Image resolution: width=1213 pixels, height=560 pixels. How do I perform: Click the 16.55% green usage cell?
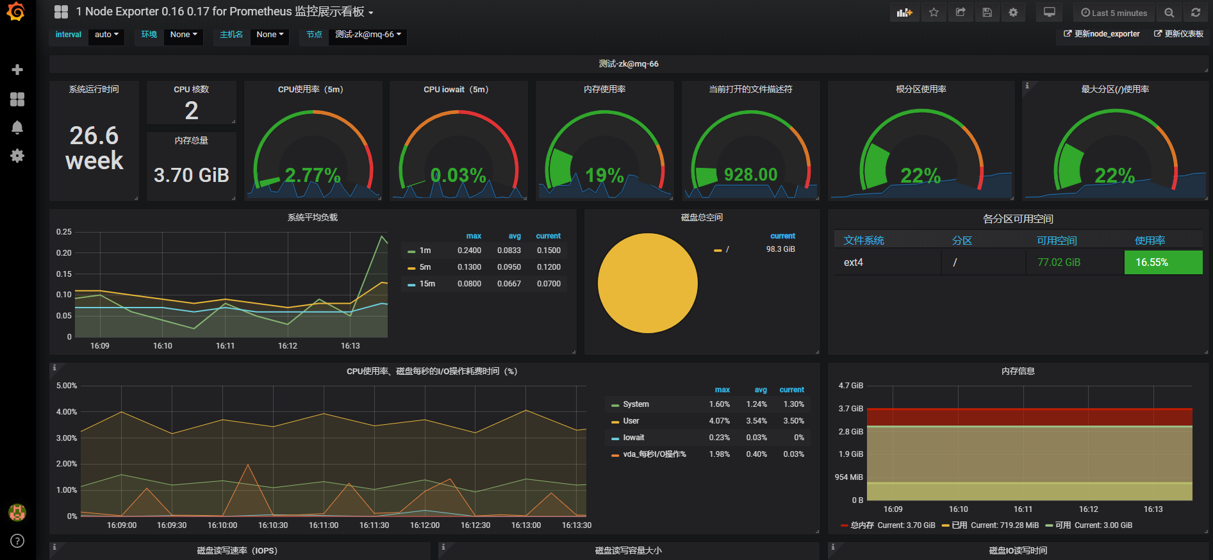pyautogui.click(x=1163, y=262)
